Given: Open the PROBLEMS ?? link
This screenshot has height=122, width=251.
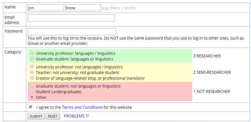Looking at the screenshot, I should click(76, 116).
